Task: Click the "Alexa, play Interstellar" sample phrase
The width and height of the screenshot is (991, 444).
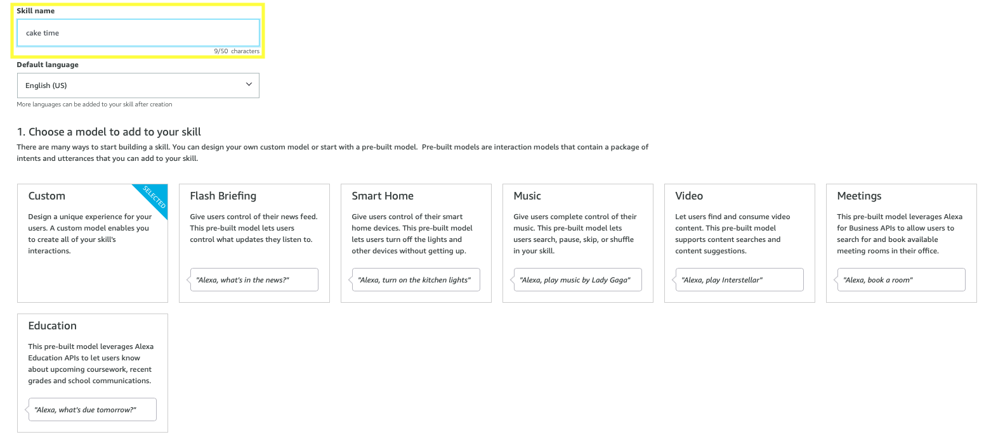Action: coord(739,280)
